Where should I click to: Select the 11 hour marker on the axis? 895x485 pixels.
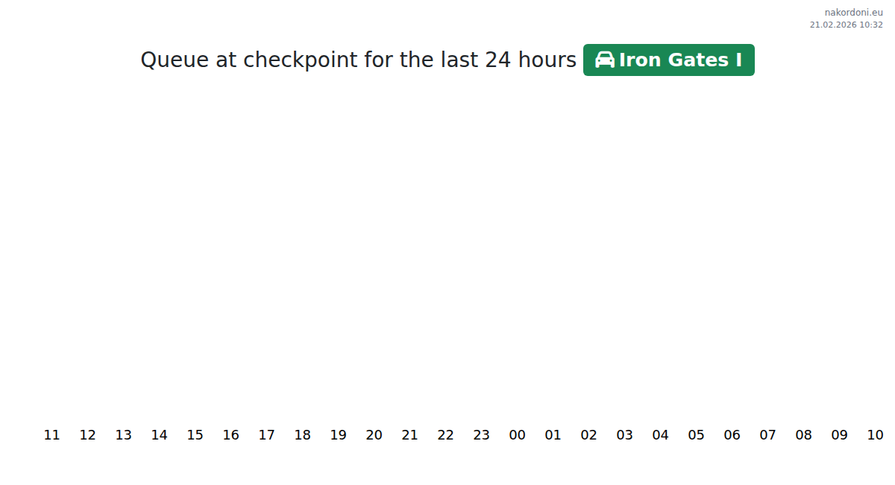51,435
